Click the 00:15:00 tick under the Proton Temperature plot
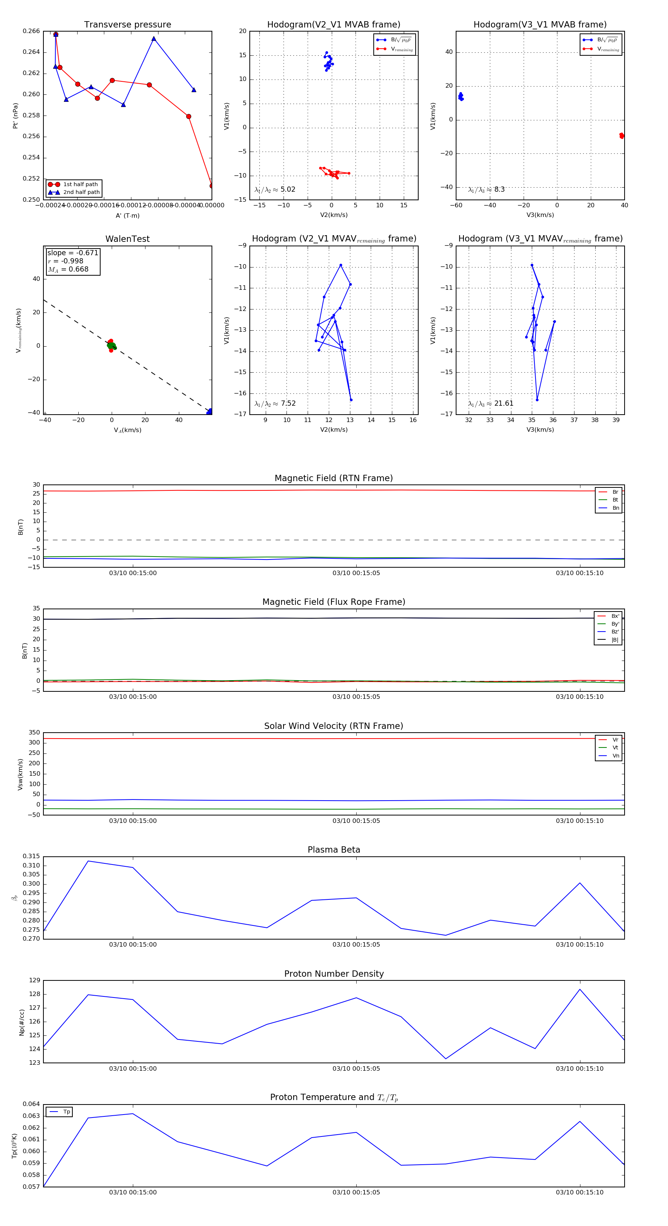Image resolution: width=668 pixels, height=1226 pixels. tap(132, 1192)
